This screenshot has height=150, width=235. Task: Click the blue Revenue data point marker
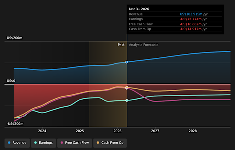[x=127, y=62]
